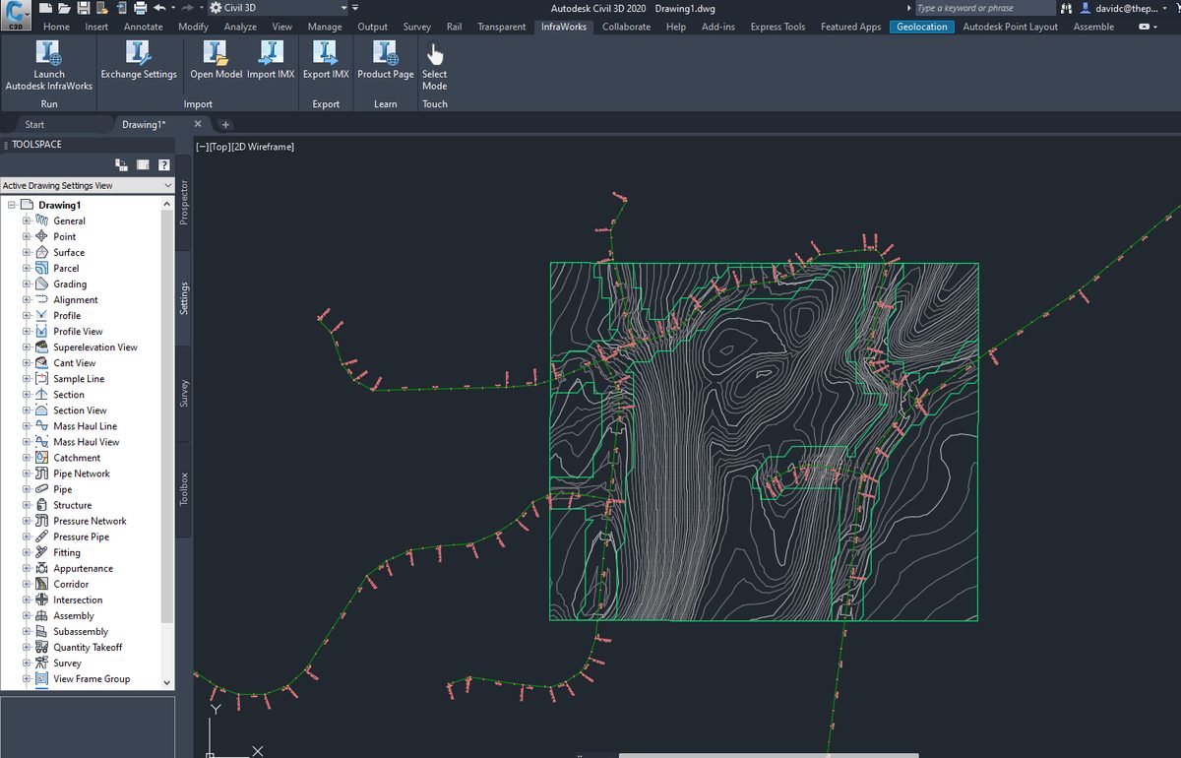Screen dimensions: 1181x758
Task: Select Quantity Takeoff tree item
Action: pyautogui.click(x=88, y=647)
